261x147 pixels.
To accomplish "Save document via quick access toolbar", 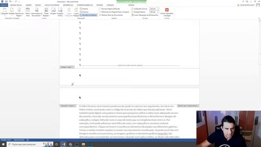I will coord(7,2).
